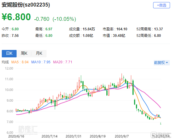173x140 pixels.
Task: Click the last green candlestick near 6.80
Action: [x=161, y=123]
